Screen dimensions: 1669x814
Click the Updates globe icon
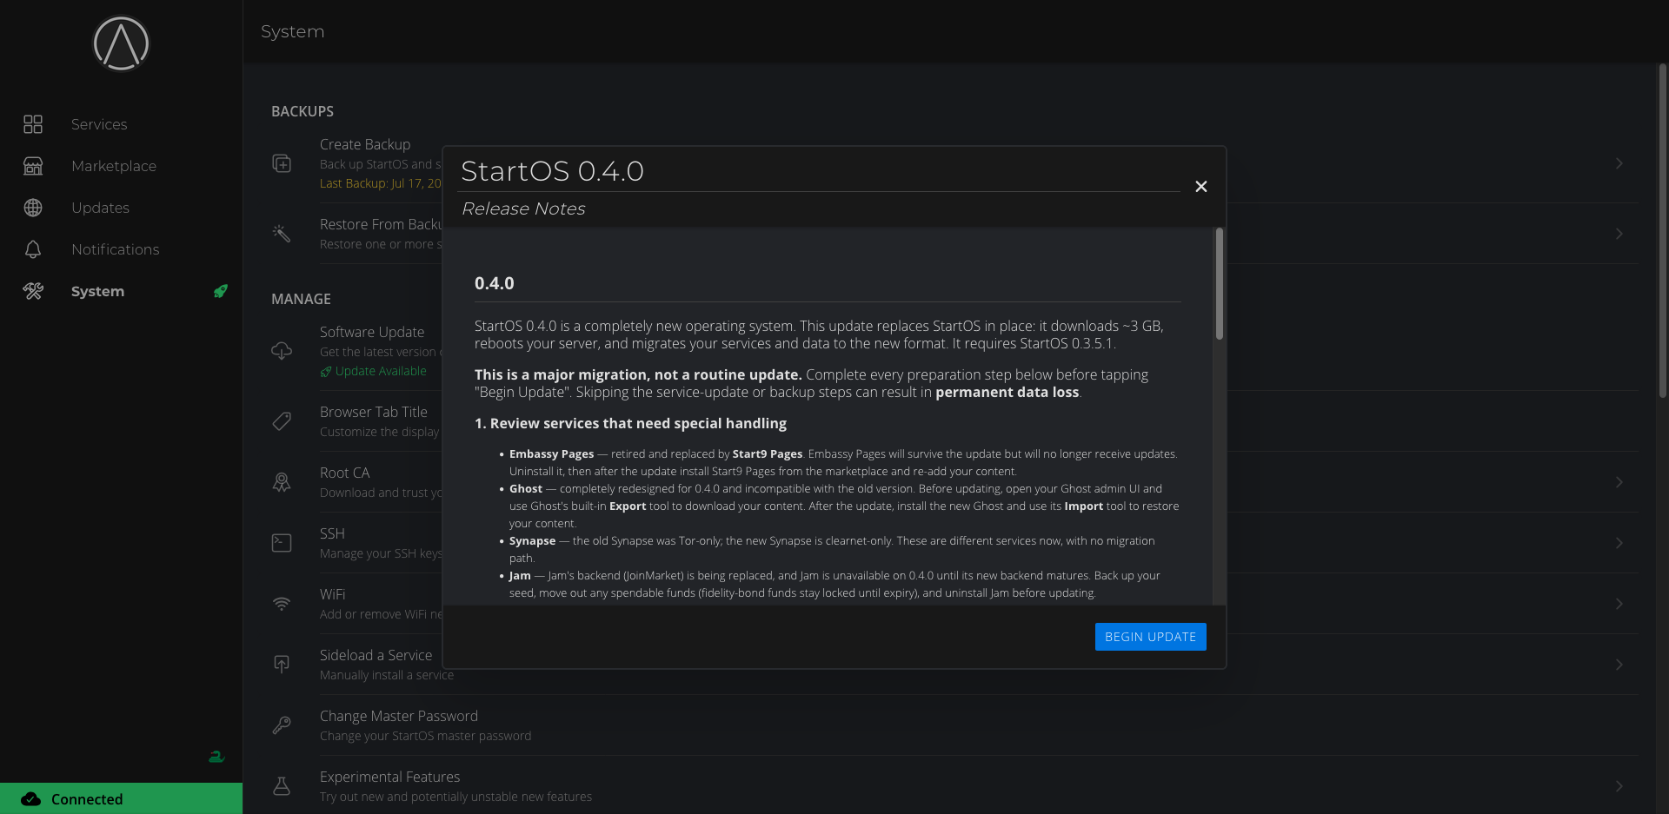(33, 208)
